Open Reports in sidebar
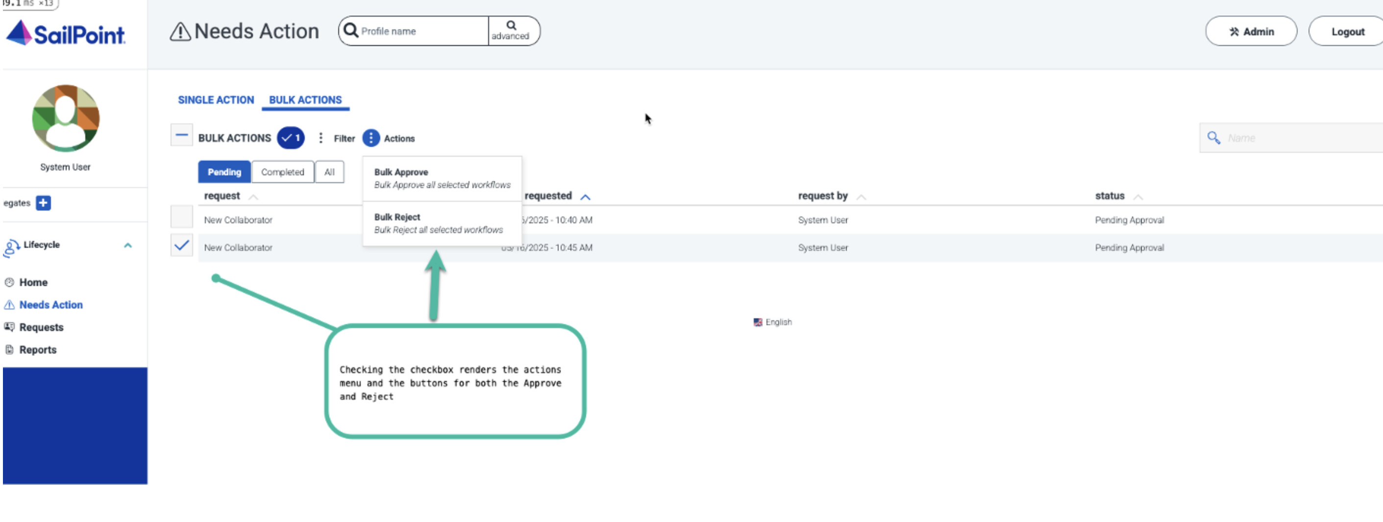Image resolution: width=1383 pixels, height=522 pixels. 38,350
